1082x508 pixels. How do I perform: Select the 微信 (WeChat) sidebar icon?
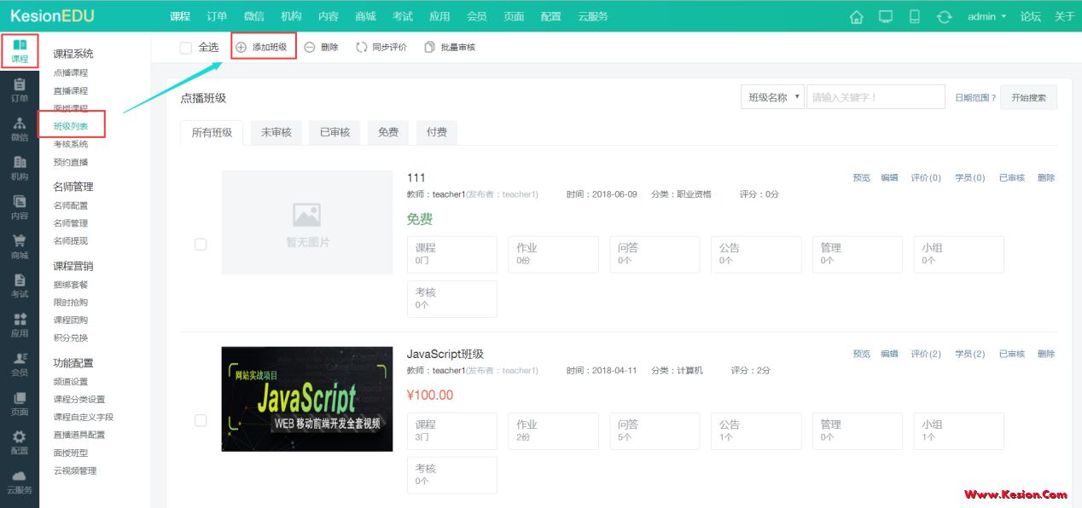20,129
